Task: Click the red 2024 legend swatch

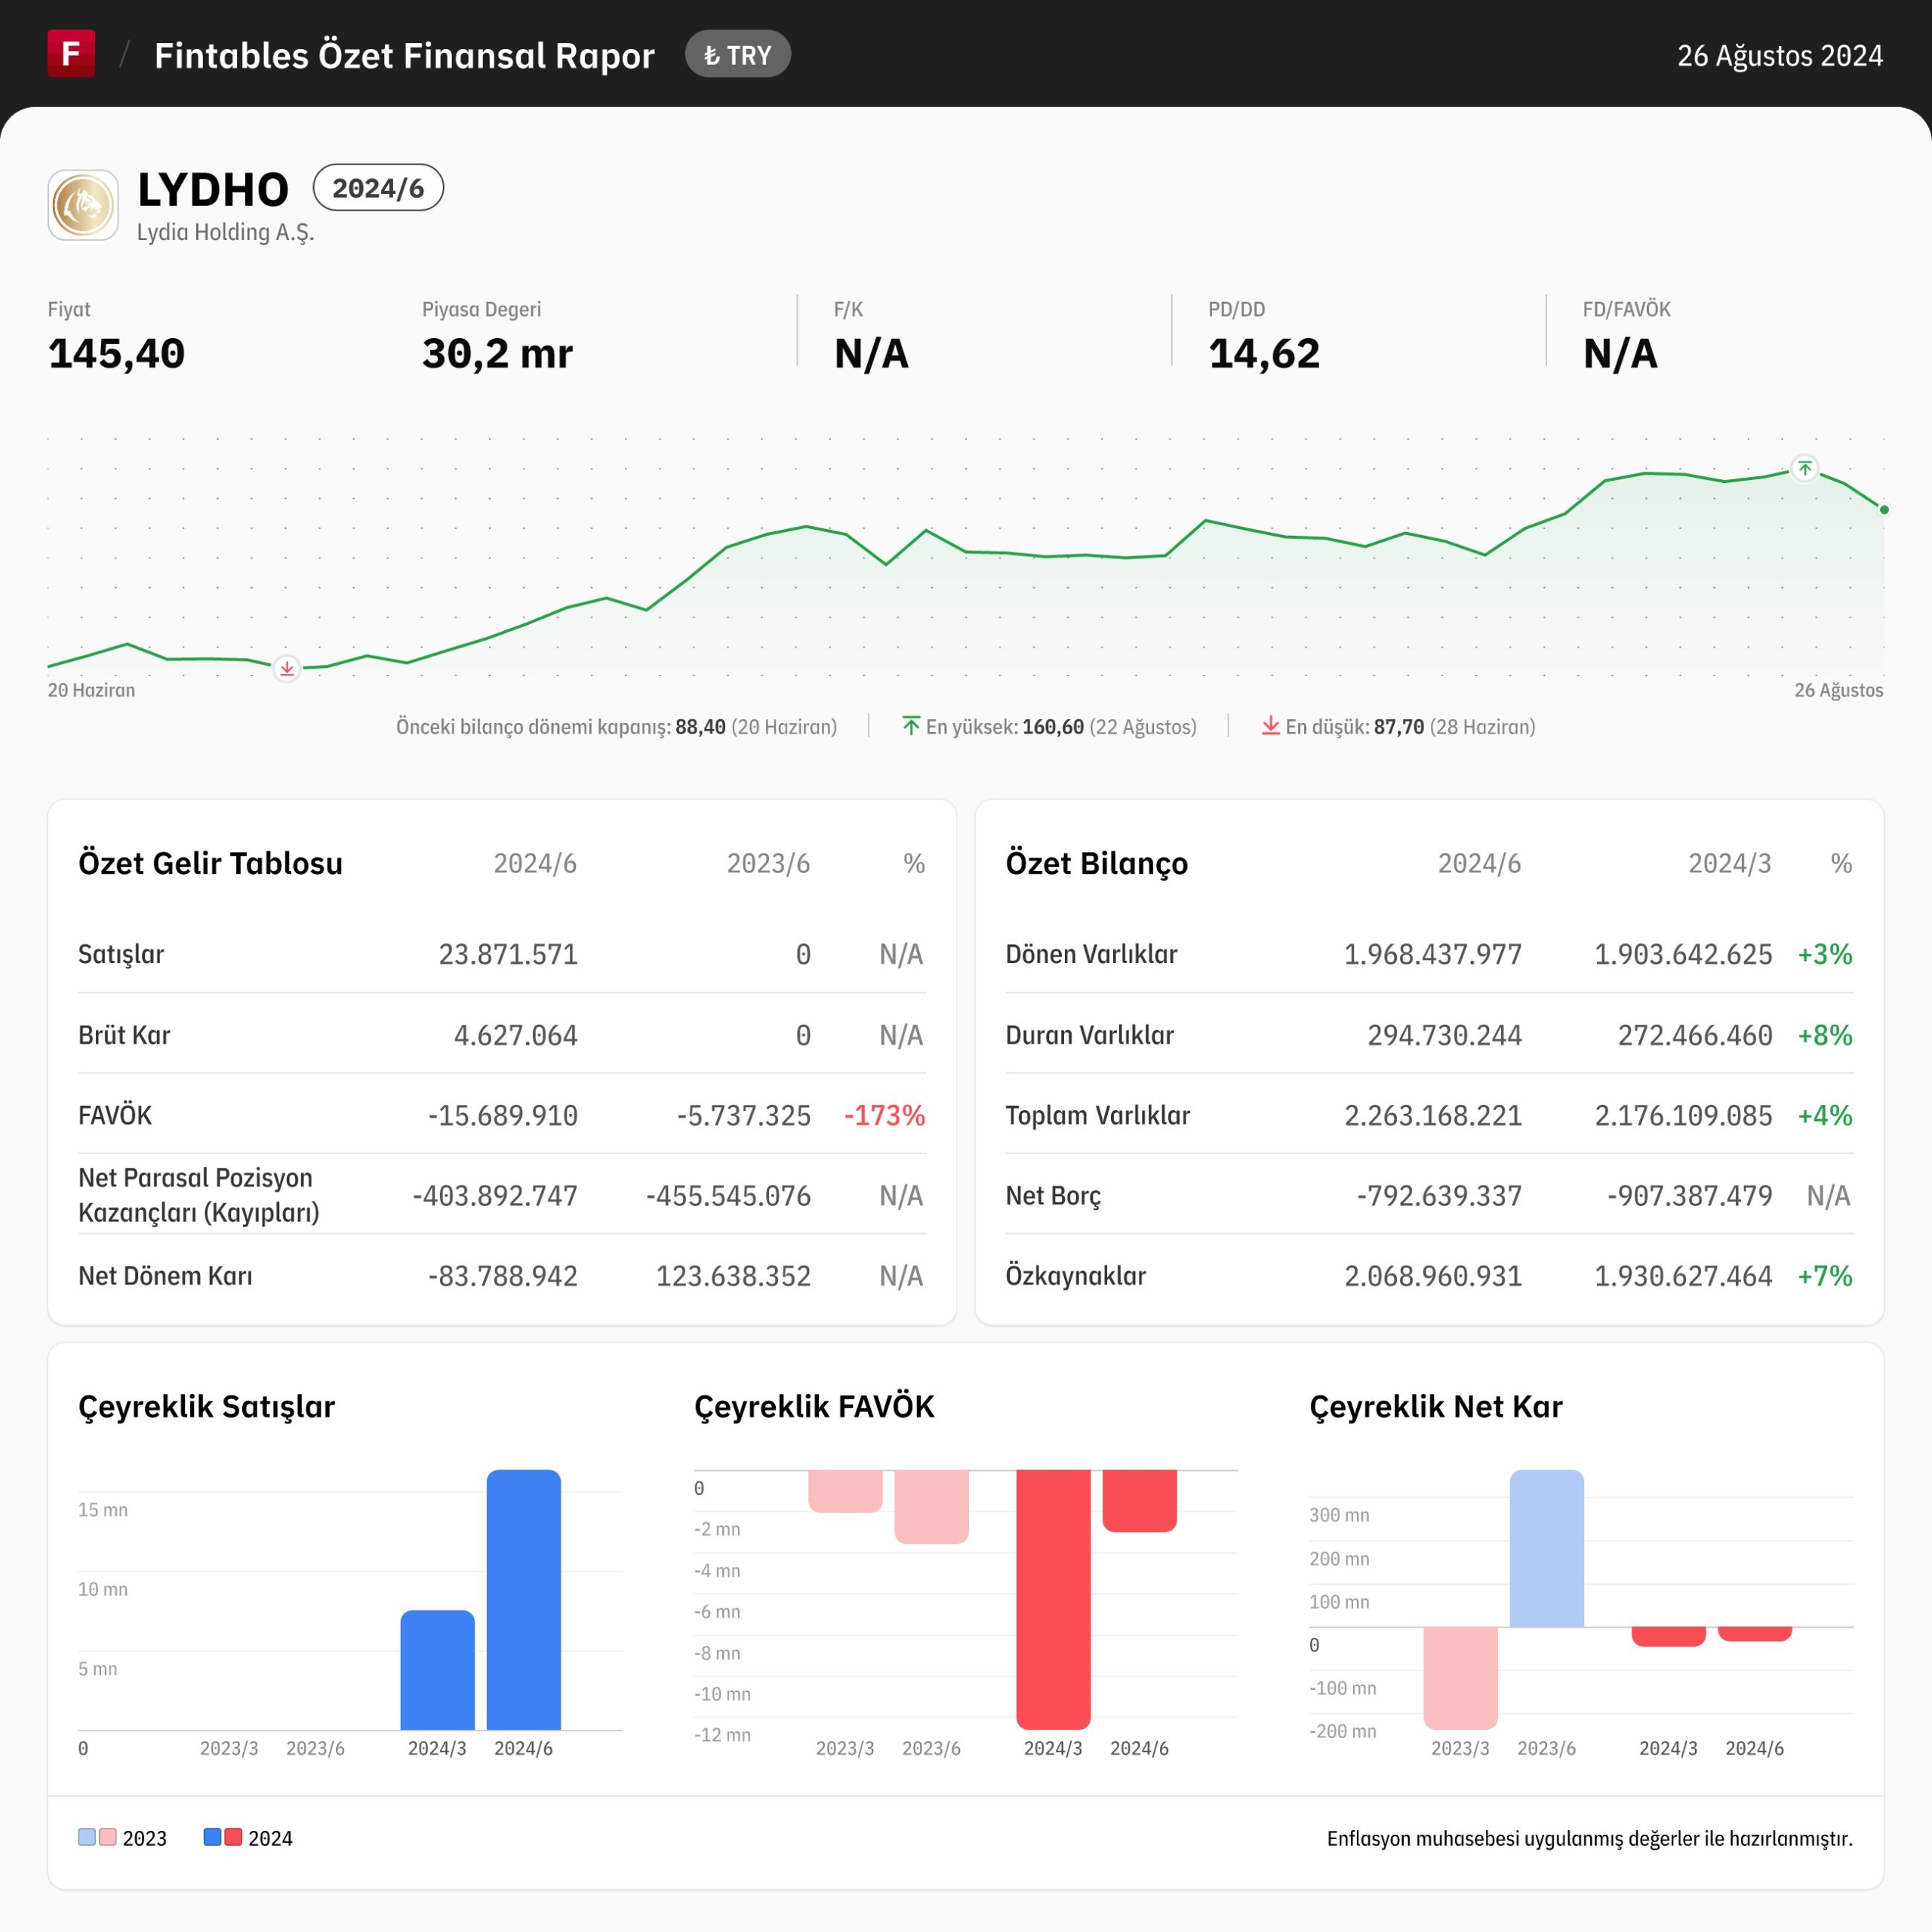Action: [x=233, y=1837]
